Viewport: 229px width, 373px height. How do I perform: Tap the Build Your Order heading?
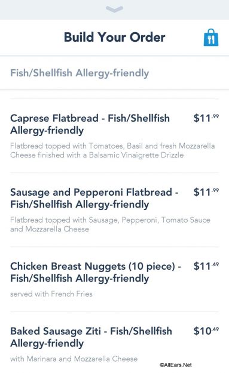point(114,38)
